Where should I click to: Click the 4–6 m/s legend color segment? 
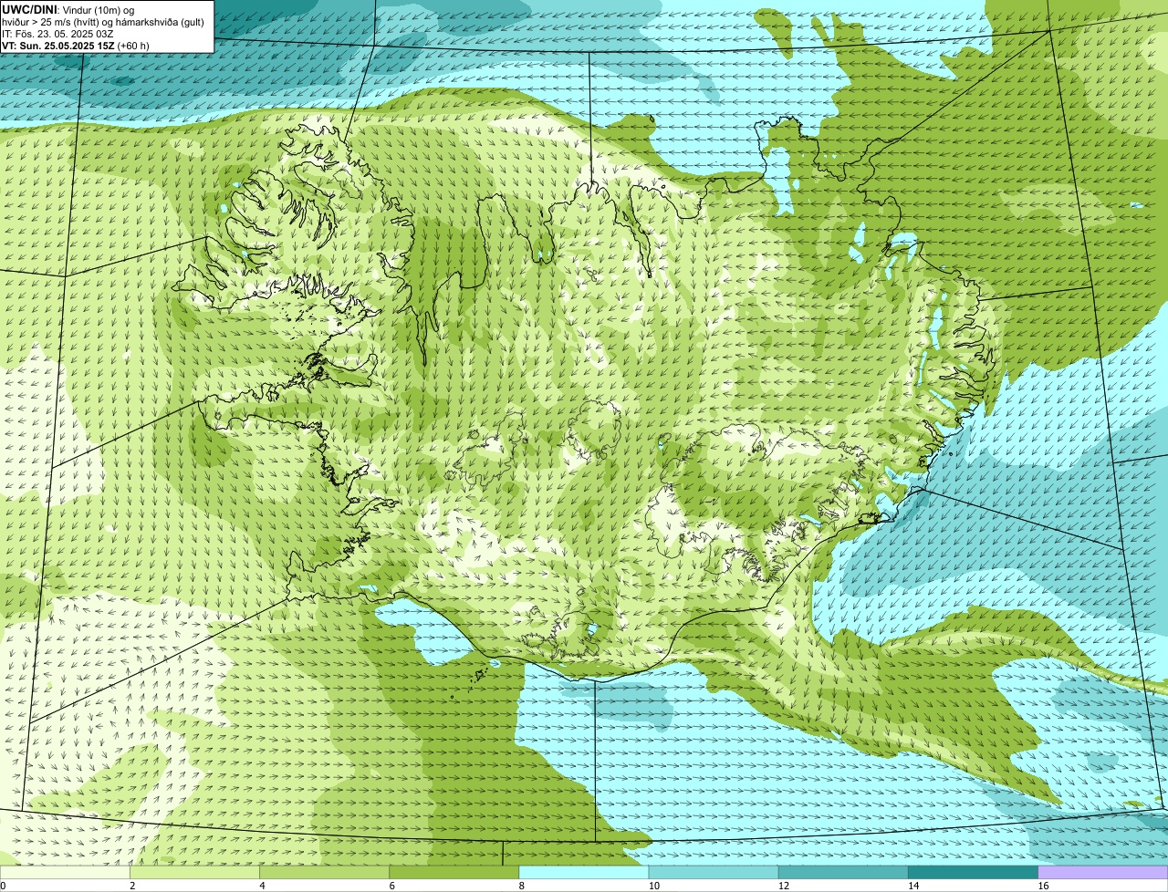point(324,873)
